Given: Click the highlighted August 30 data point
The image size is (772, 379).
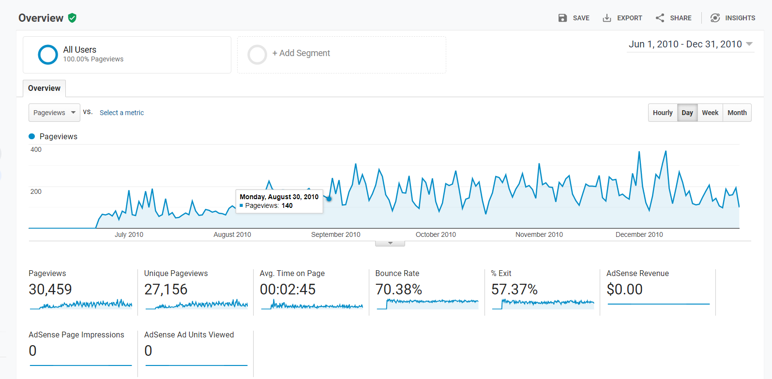Looking at the screenshot, I should coord(329,199).
